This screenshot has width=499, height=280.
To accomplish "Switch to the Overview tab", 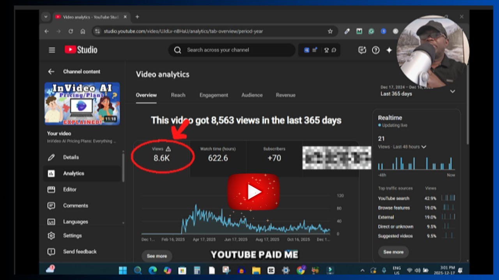I will pos(146,95).
